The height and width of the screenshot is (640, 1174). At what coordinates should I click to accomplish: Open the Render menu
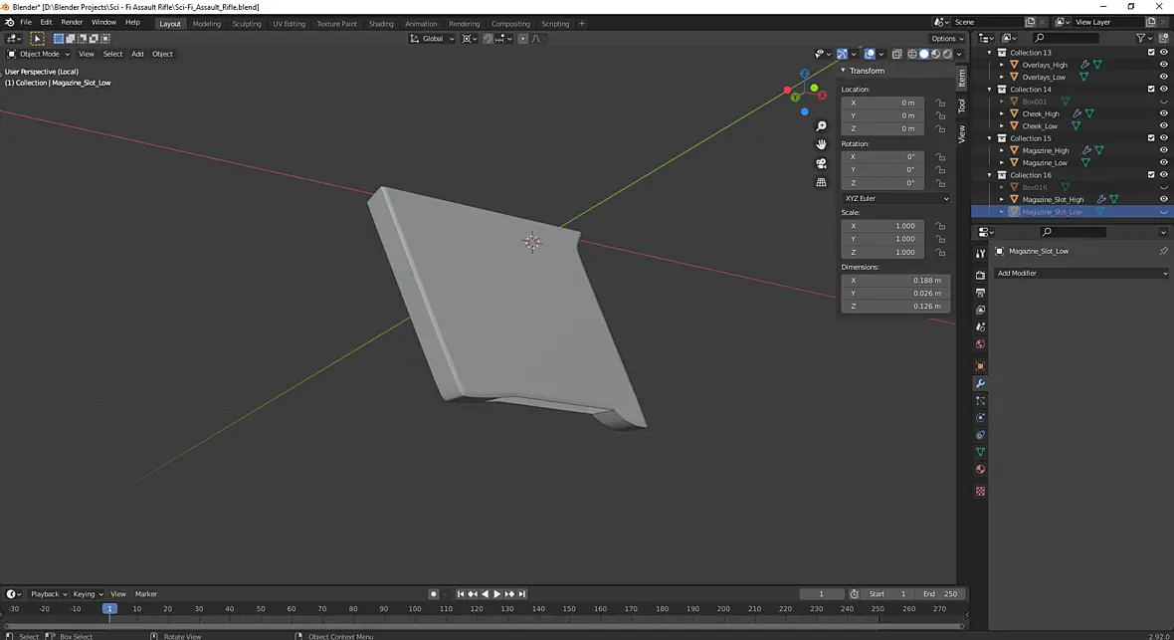click(72, 23)
